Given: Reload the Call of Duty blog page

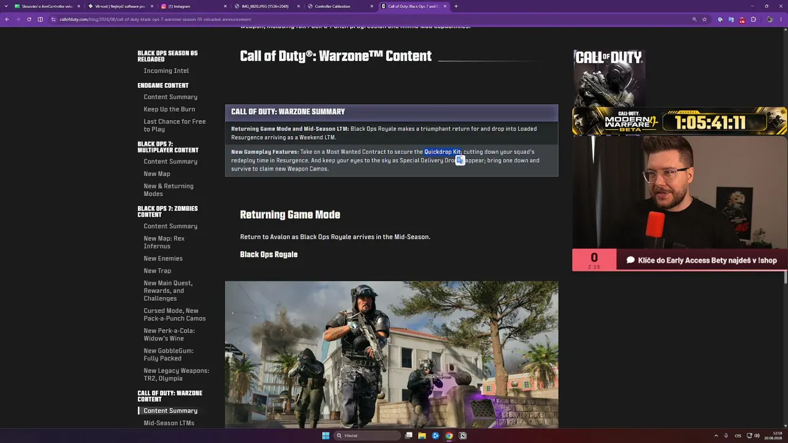Looking at the screenshot, I should pyautogui.click(x=29, y=19).
